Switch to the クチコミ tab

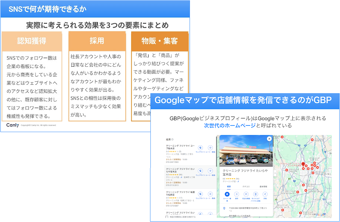[246, 186]
